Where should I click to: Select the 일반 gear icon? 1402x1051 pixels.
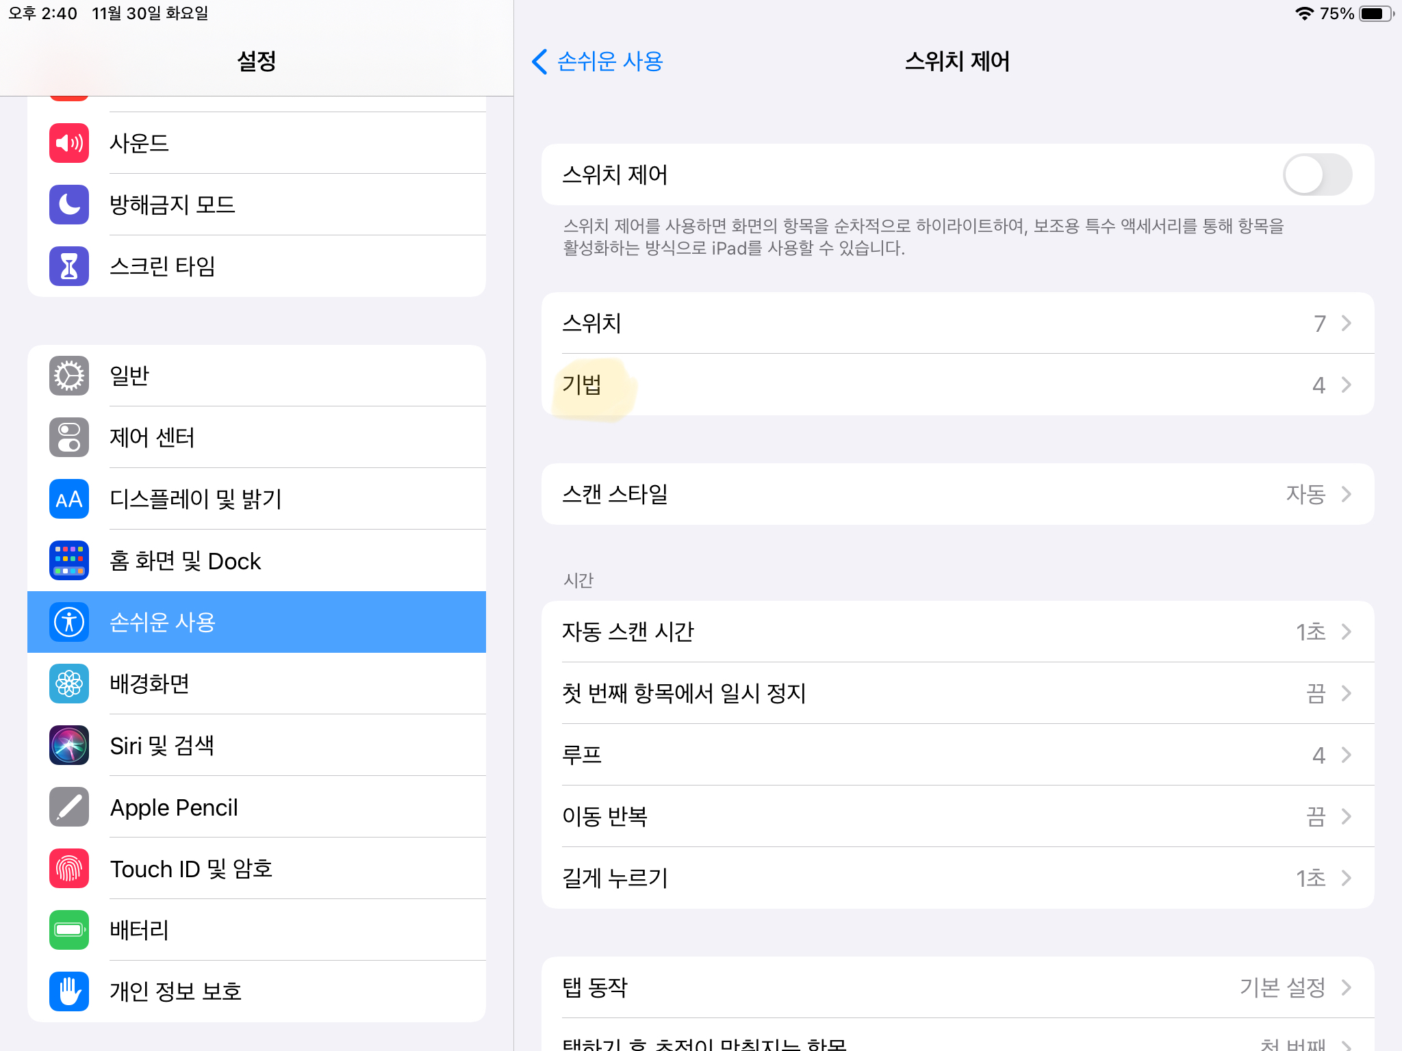(x=69, y=376)
